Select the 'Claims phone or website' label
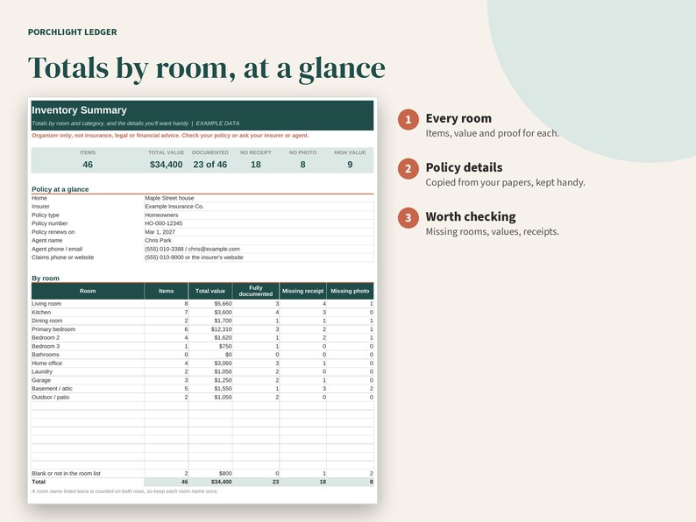This screenshot has height=522, width=696. point(62,257)
